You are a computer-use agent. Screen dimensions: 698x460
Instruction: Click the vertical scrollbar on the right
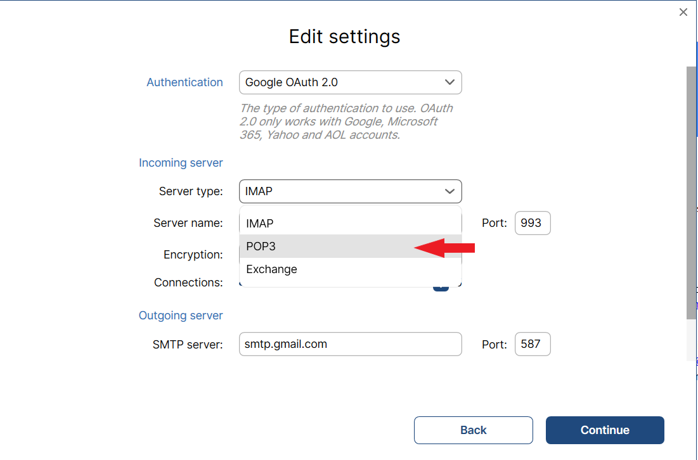pos(690,190)
